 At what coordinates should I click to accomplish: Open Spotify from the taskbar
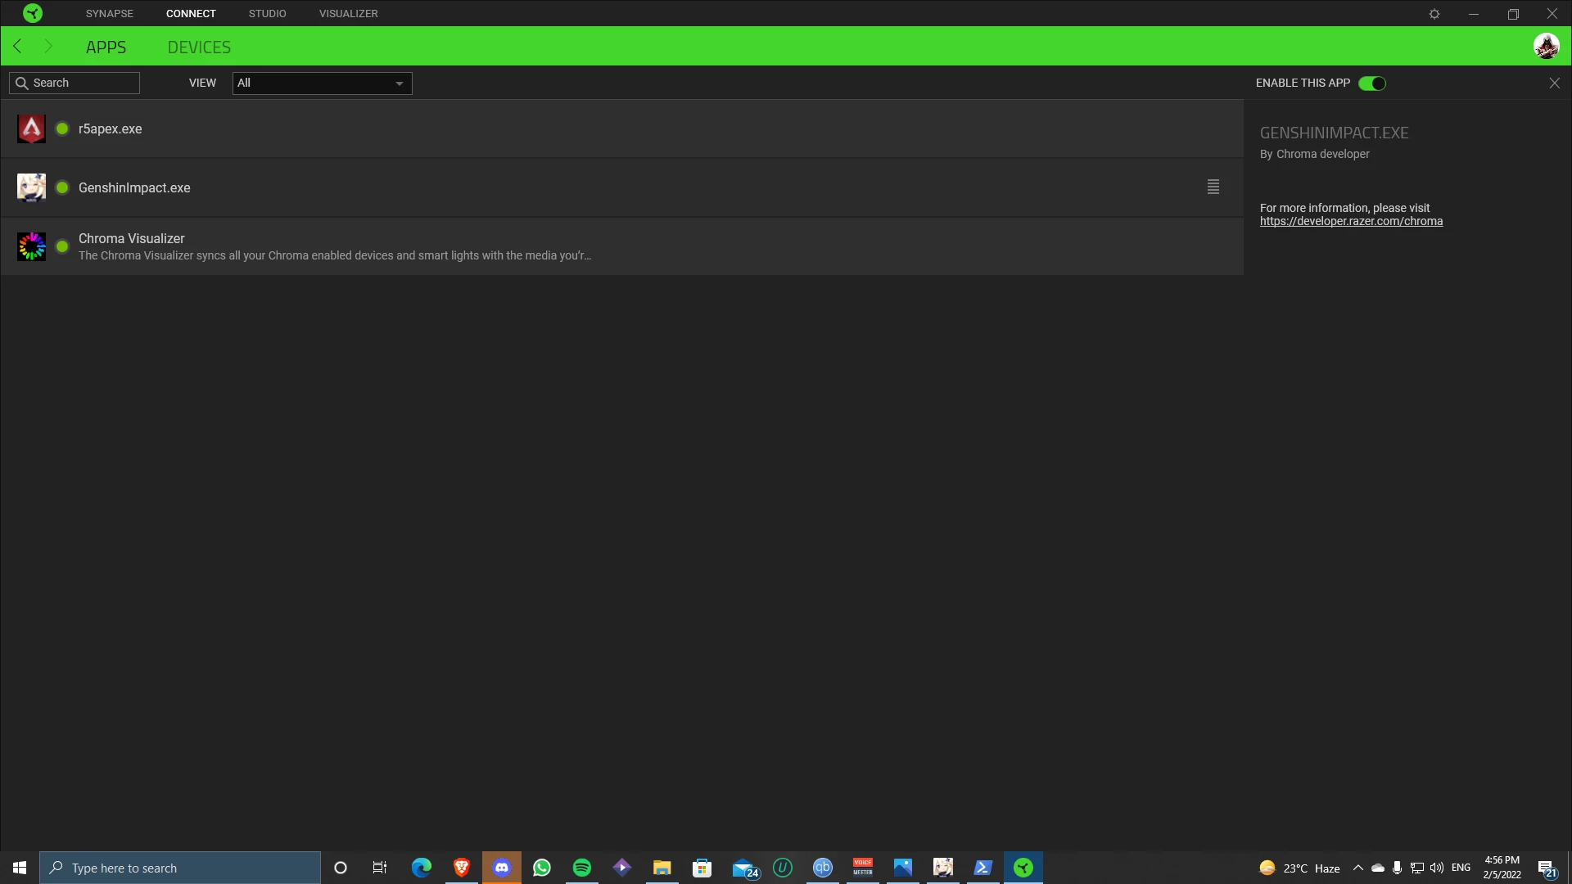click(582, 868)
